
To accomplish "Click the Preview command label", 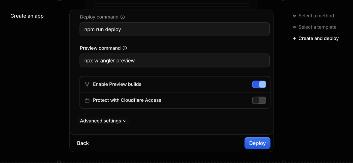I will tap(100, 48).
